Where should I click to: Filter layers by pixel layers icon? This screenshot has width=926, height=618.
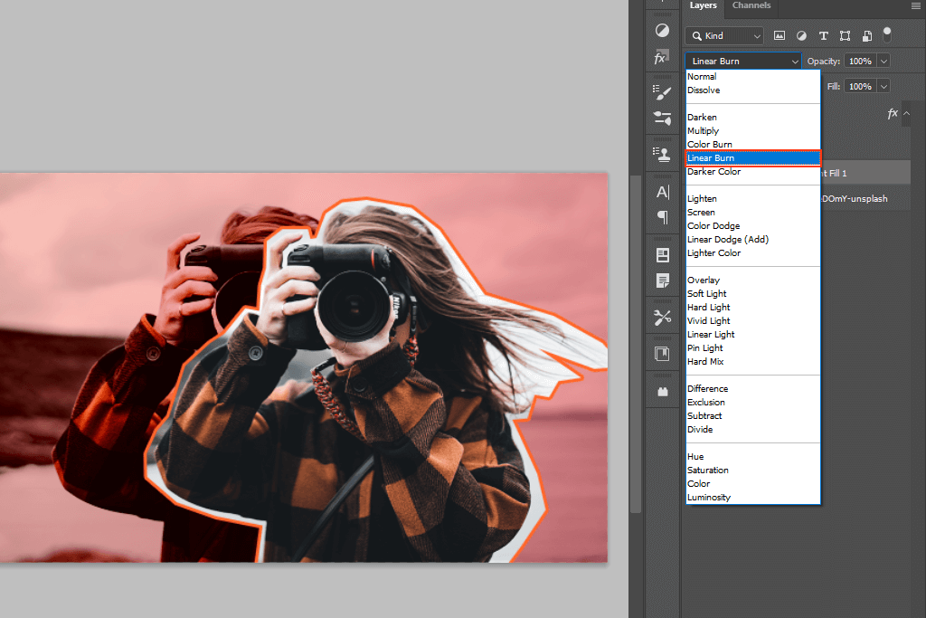coord(780,35)
